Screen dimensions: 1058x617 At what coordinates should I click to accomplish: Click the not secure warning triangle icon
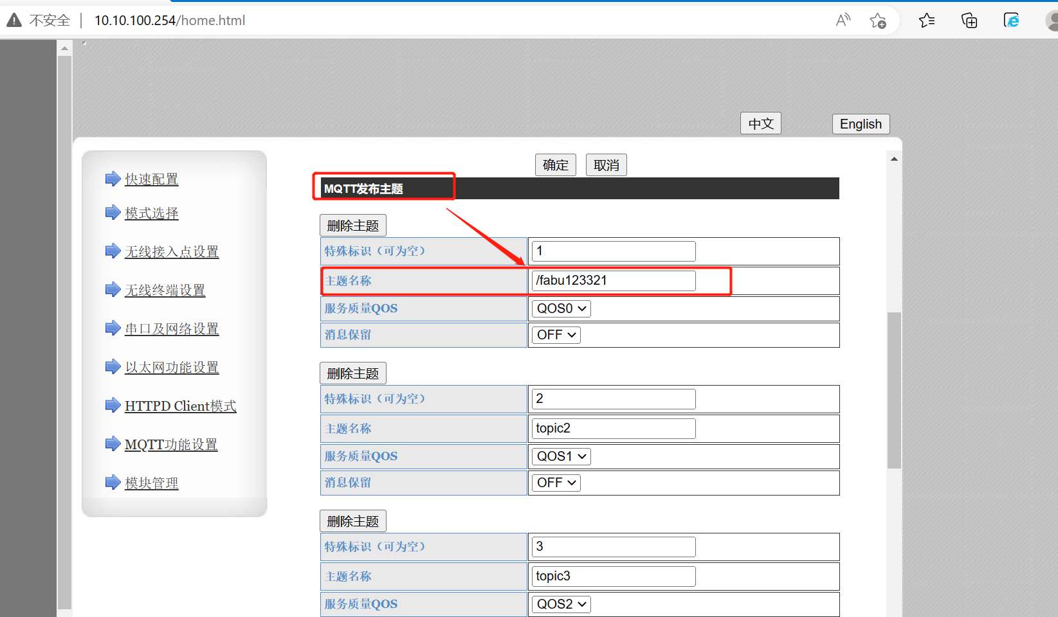[14, 21]
